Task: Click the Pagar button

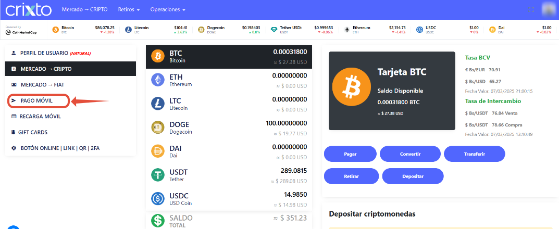Action: pyautogui.click(x=350, y=154)
